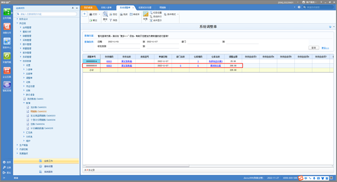Toggle 自动折行 auto wrap option
This screenshot has height=182, width=337.
click(156, 16)
